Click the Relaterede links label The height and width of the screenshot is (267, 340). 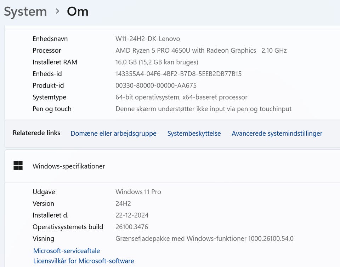[x=36, y=133]
